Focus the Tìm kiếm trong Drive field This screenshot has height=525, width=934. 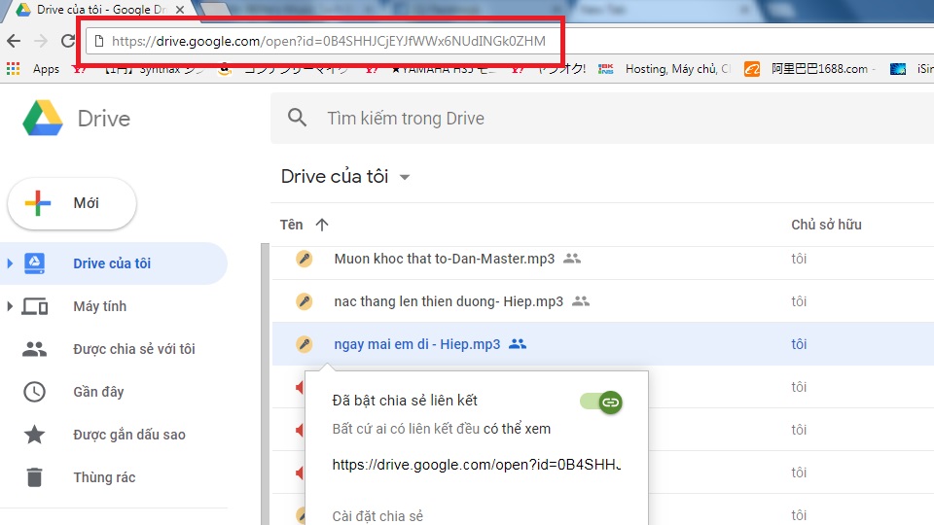point(601,118)
